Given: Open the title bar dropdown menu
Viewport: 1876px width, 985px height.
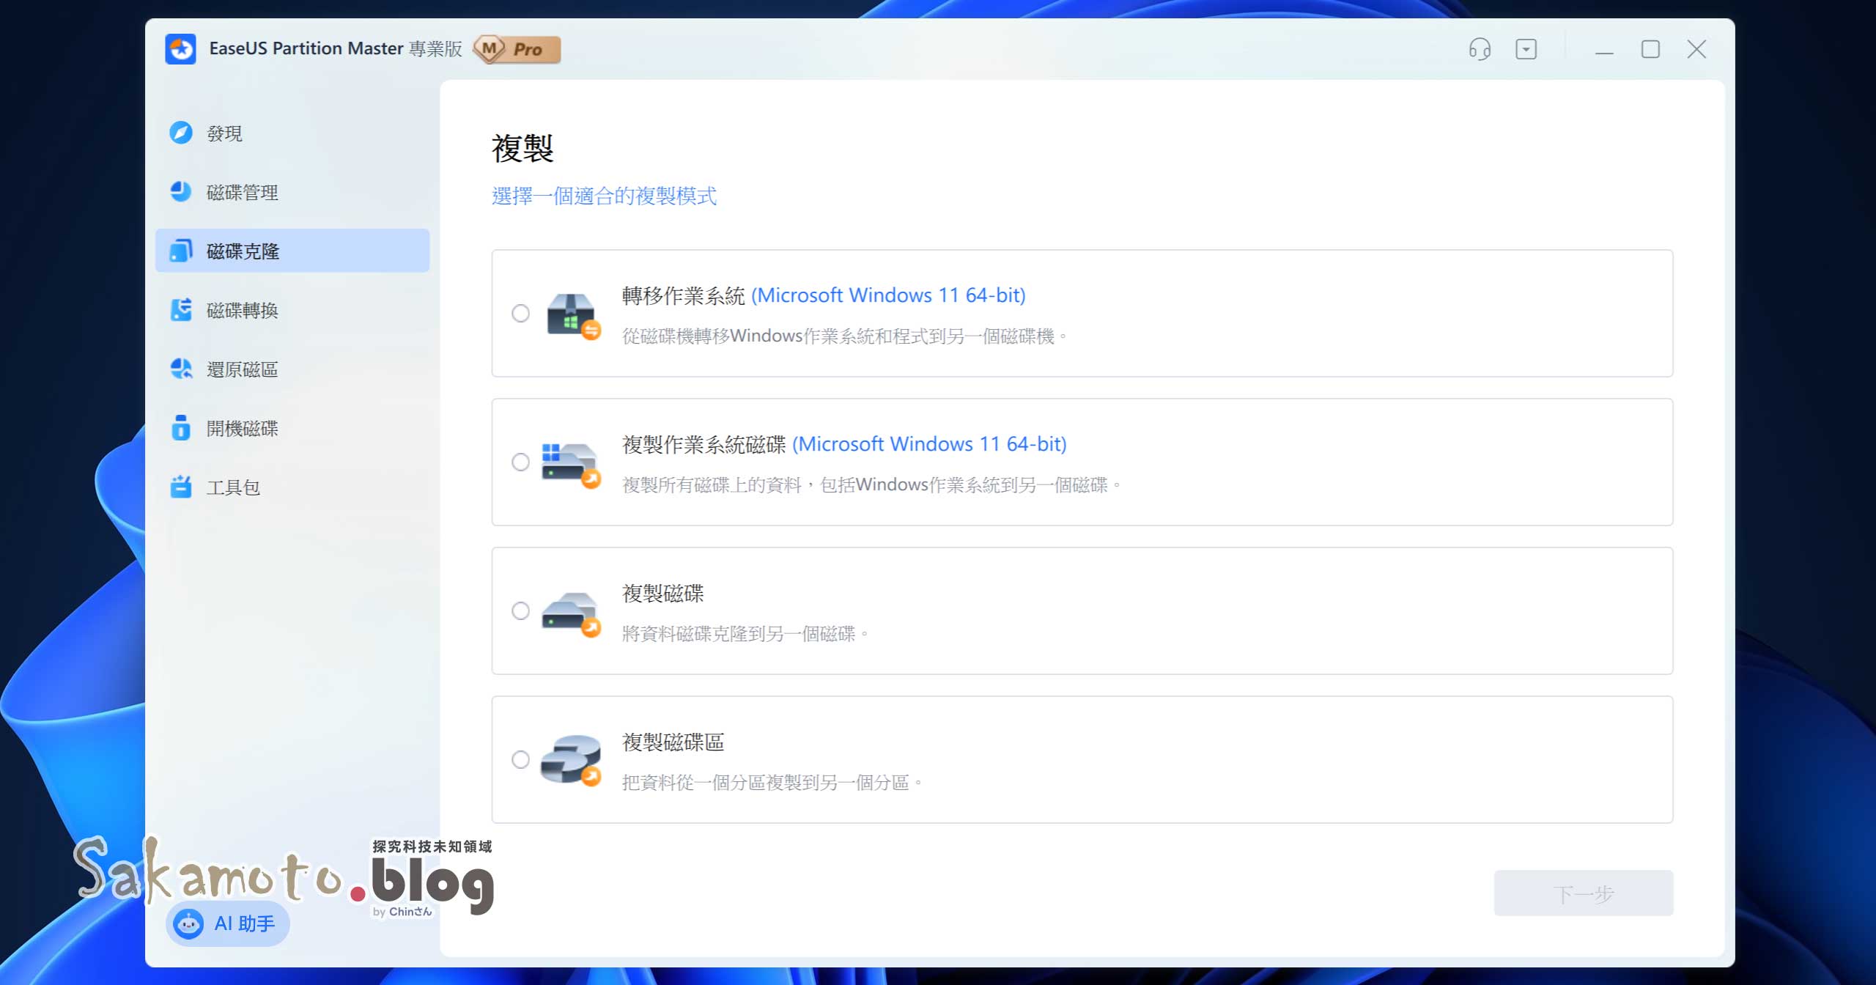Looking at the screenshot, I should [x=1526, y=49].
